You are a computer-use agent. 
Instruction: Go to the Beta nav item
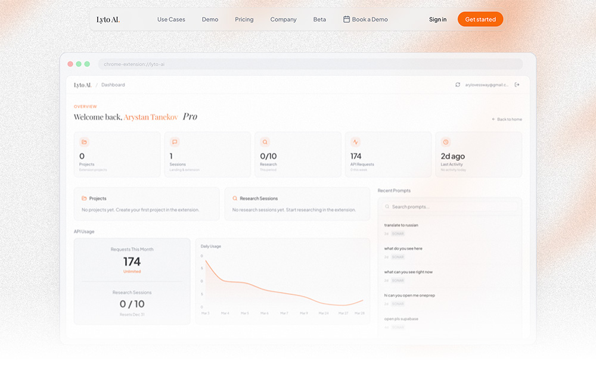(319, 20)
